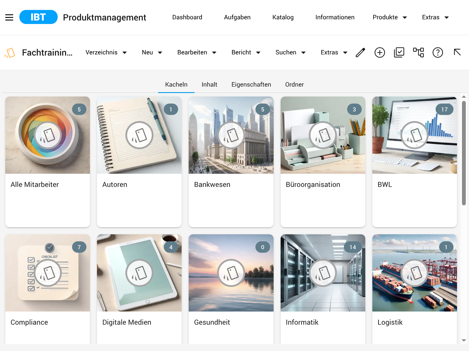
Task: Open the Bearbeiten dropdown
Action: [197, 52]
